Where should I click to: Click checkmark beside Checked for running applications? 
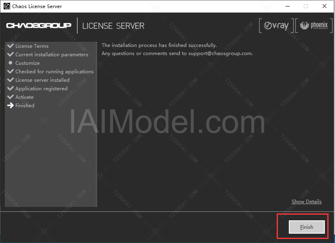pos(11,71)
